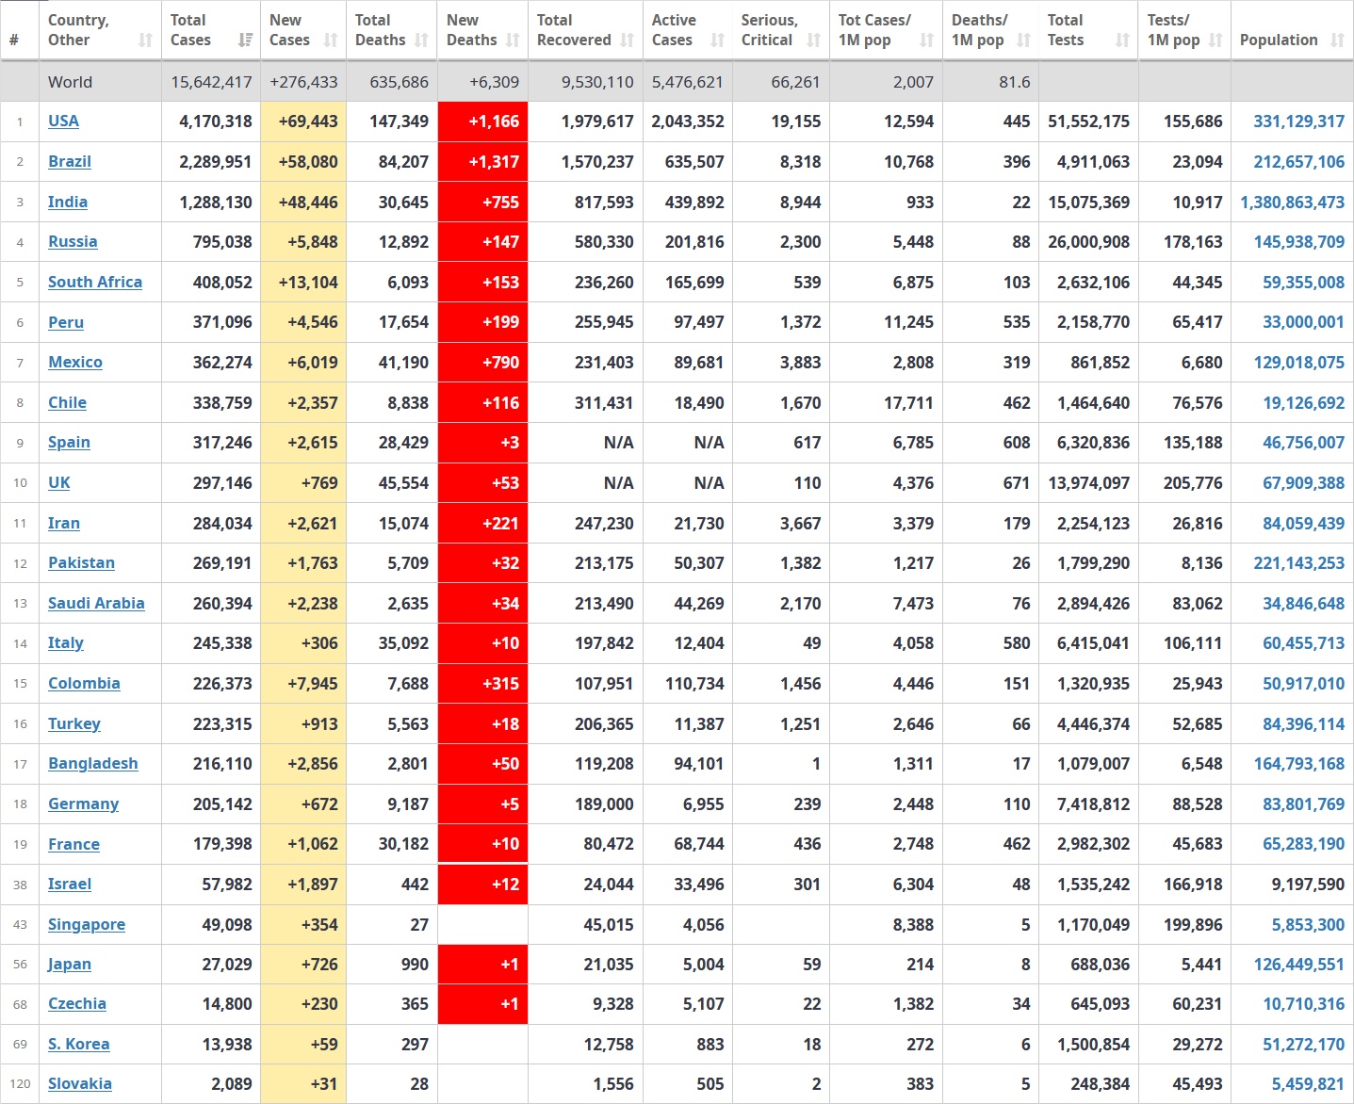
Task: Click the Total Deaths sort arrows
Action: pyautogui.click(x=421, y=41)
